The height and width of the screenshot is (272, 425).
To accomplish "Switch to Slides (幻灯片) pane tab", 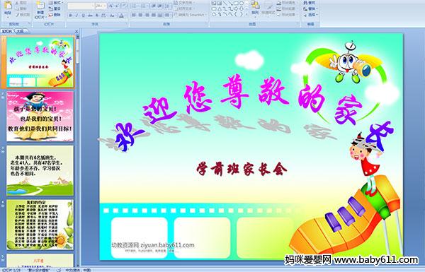I will [x=7, y=31].
